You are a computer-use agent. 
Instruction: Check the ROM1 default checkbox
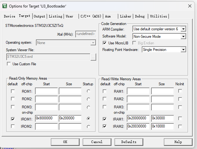click(x=13, y=91)
